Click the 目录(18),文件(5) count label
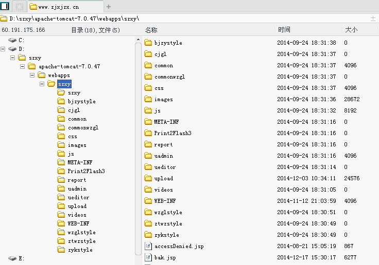 pyautogui.click(x=95, y=30)
